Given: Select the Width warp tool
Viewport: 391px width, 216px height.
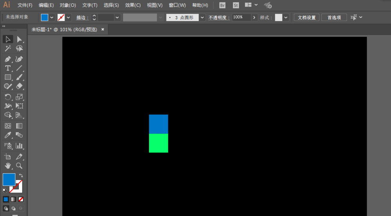Looking at the screenshot, I should tap(8, 106).
